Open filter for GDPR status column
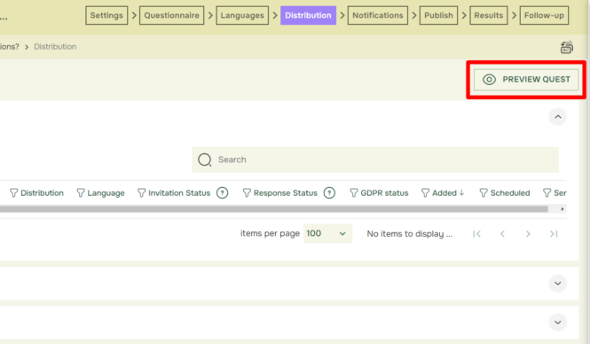590x344 pixels. 354,193
